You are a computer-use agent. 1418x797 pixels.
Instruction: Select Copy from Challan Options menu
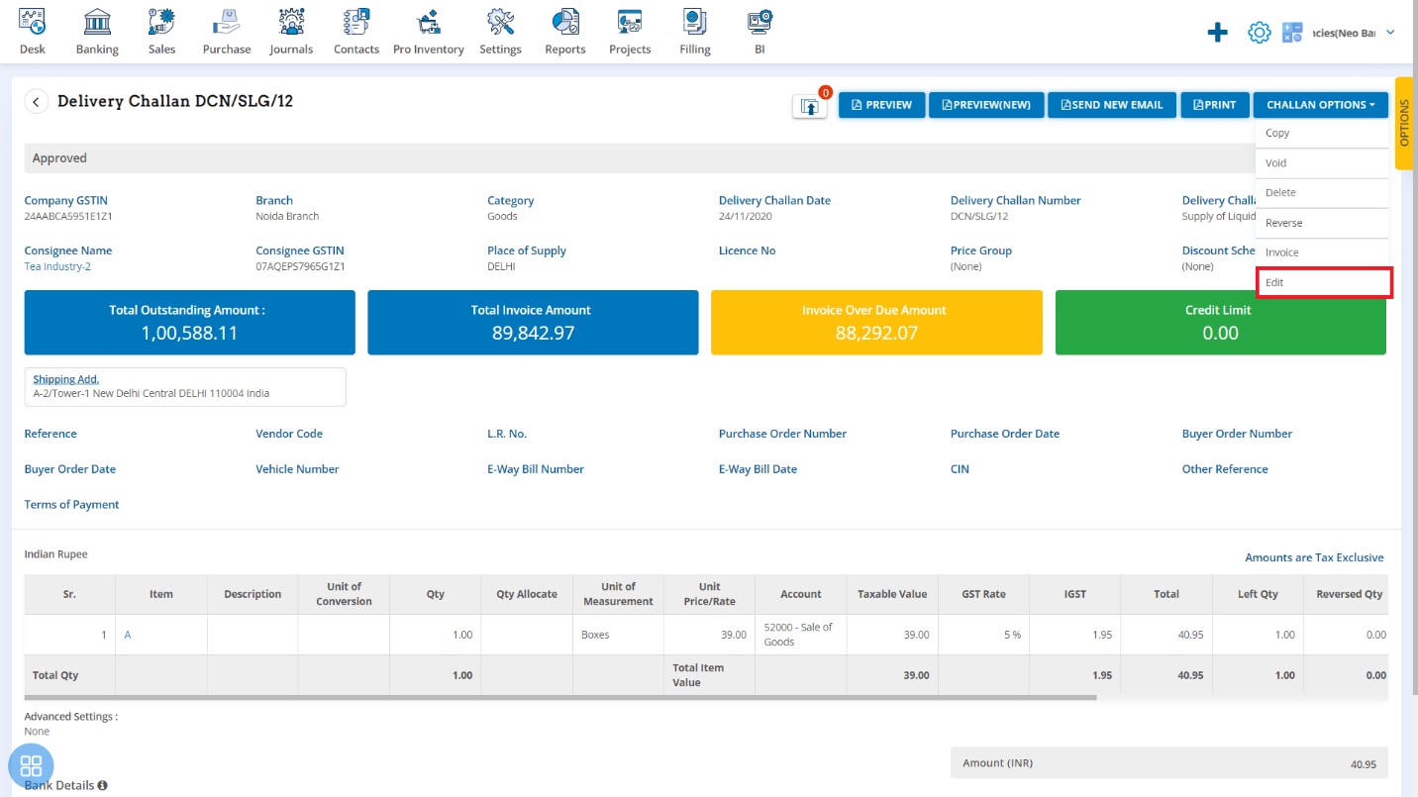pos(1321,133)
